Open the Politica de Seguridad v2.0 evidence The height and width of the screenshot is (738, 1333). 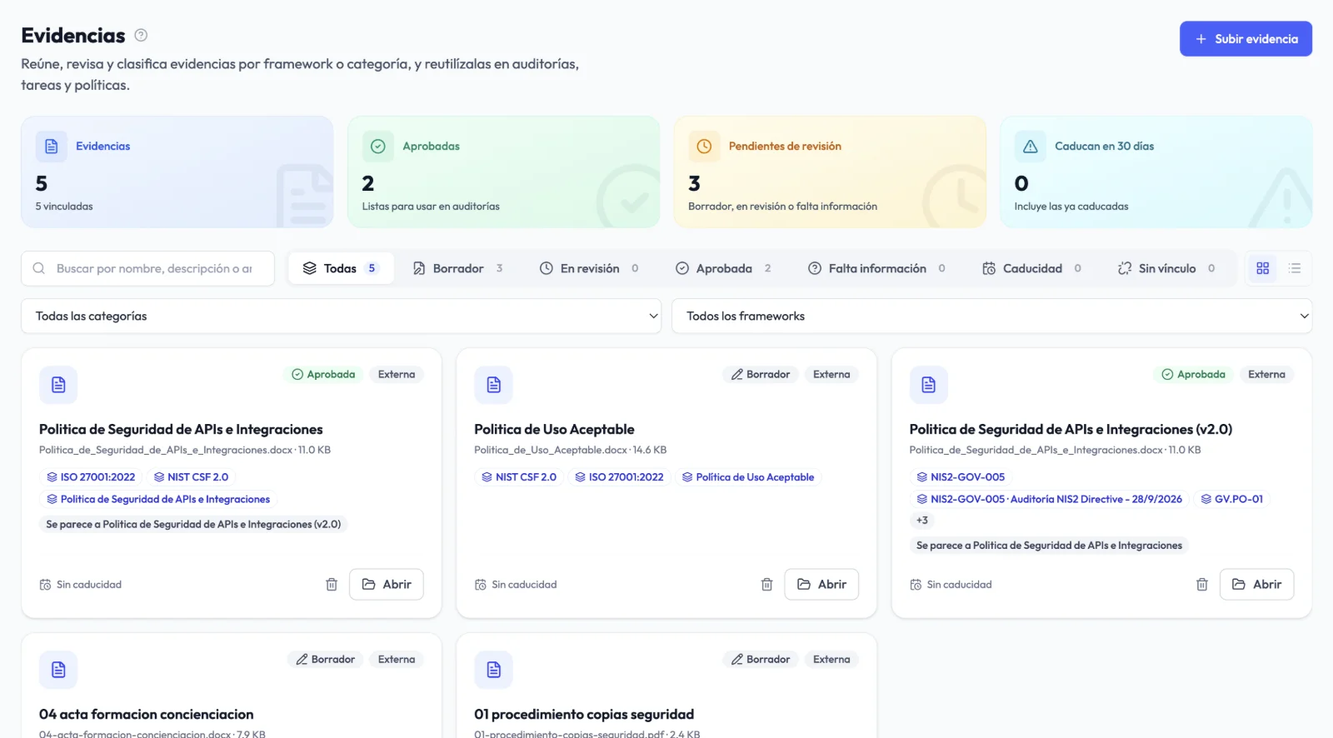click(x=1256, y=585)
